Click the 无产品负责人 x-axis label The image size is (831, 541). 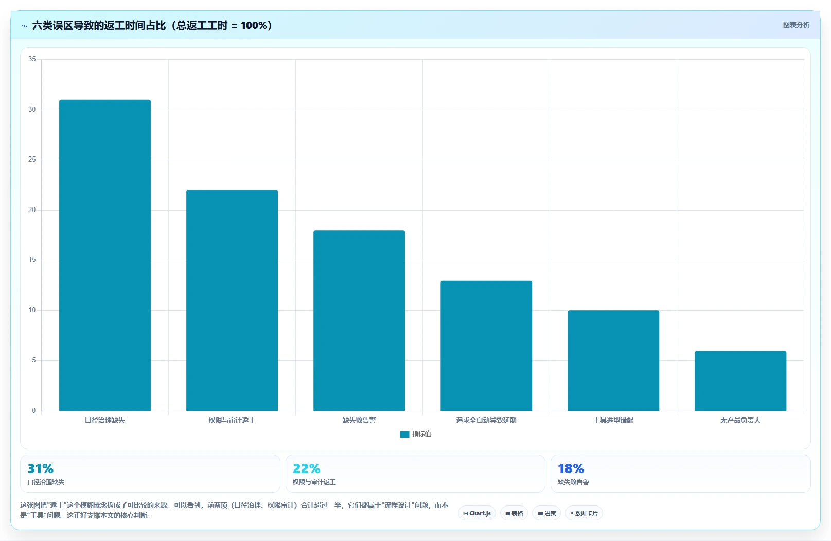pyautogui.click(x=740, y=420)
